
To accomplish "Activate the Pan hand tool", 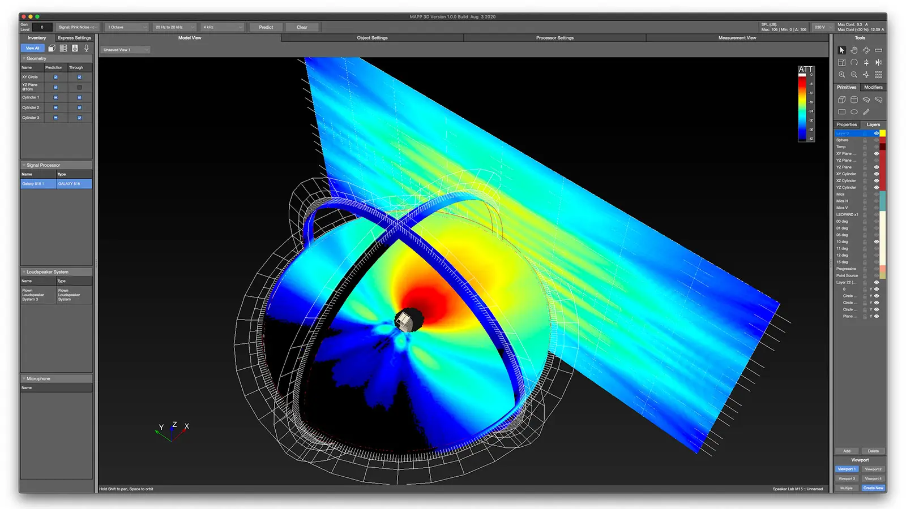I will point(854,50).
